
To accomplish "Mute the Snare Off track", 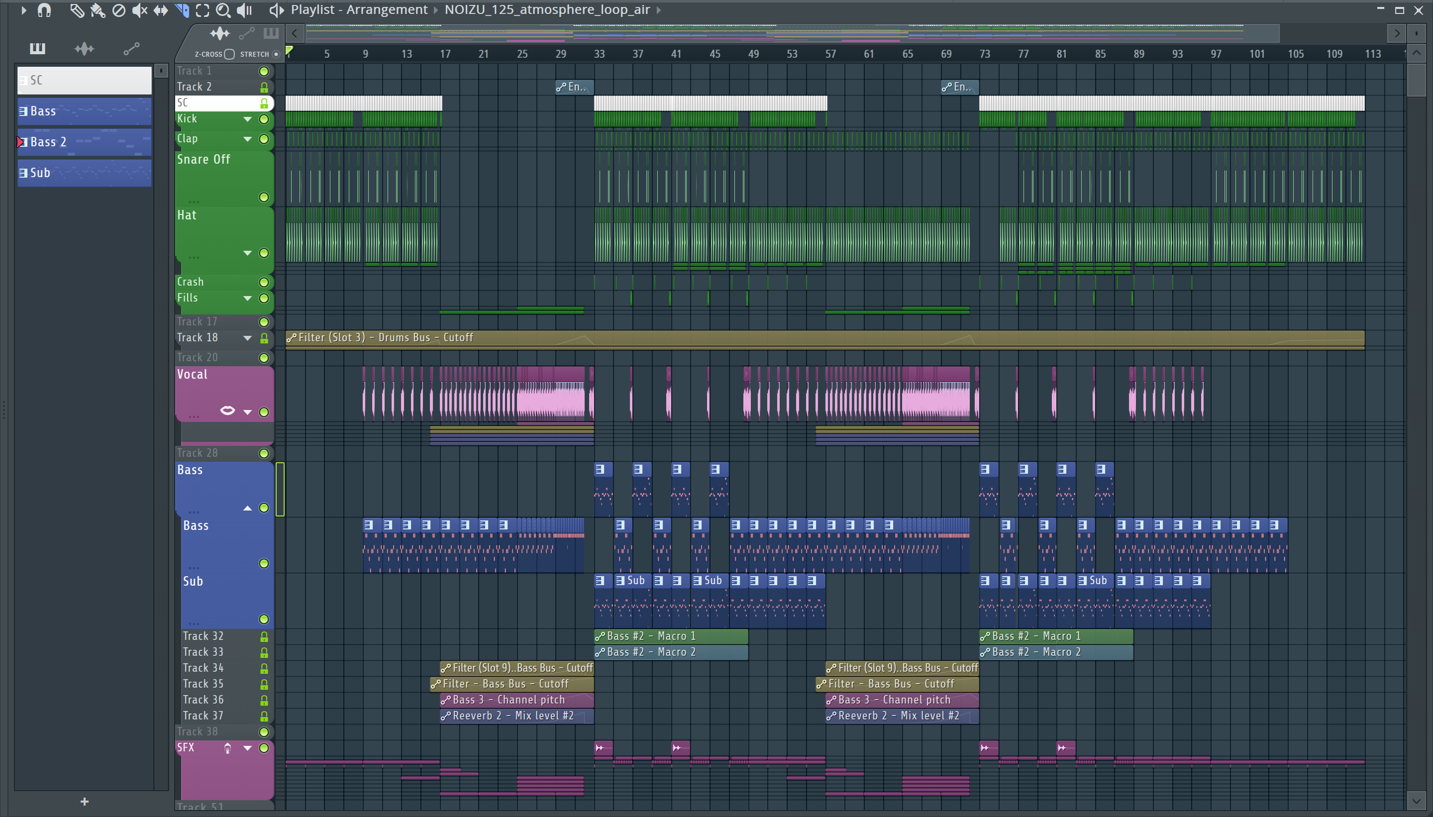I will click(264, 198).
